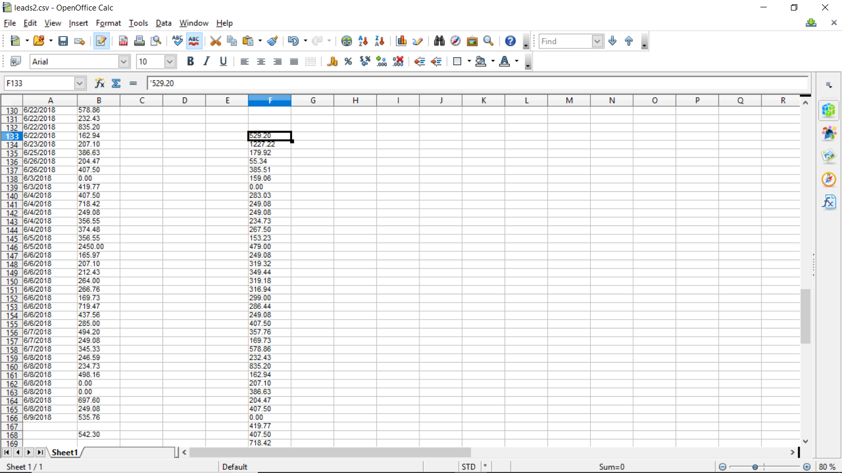Open the Navigator sidebar panel icon
The height and width of the screenshot is (473, 842).
(x=829, y=179)
